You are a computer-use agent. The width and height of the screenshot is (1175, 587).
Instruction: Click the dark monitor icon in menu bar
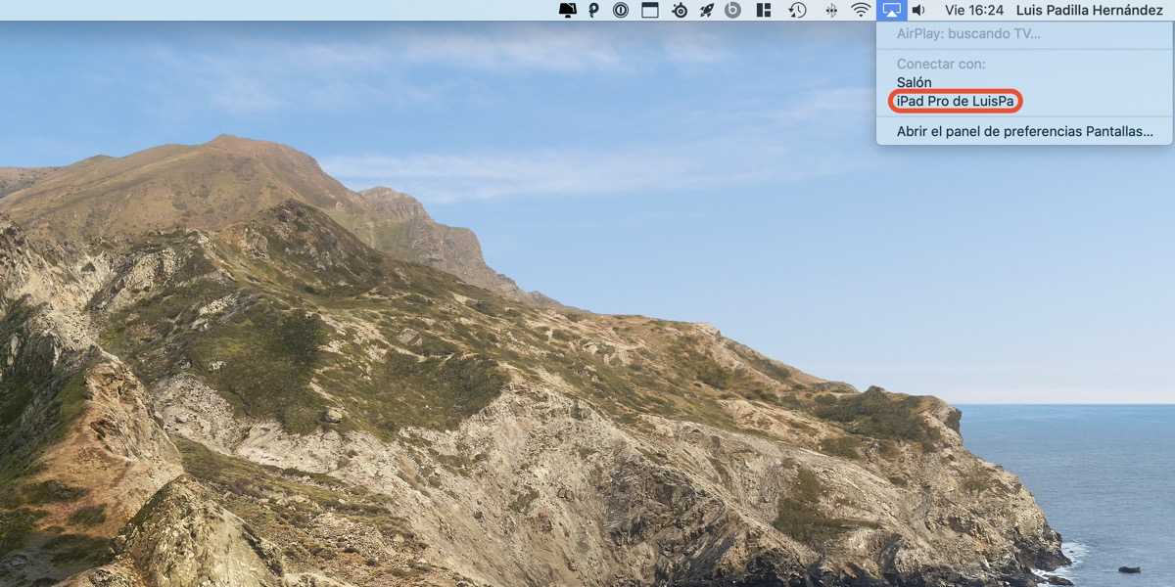568,10
